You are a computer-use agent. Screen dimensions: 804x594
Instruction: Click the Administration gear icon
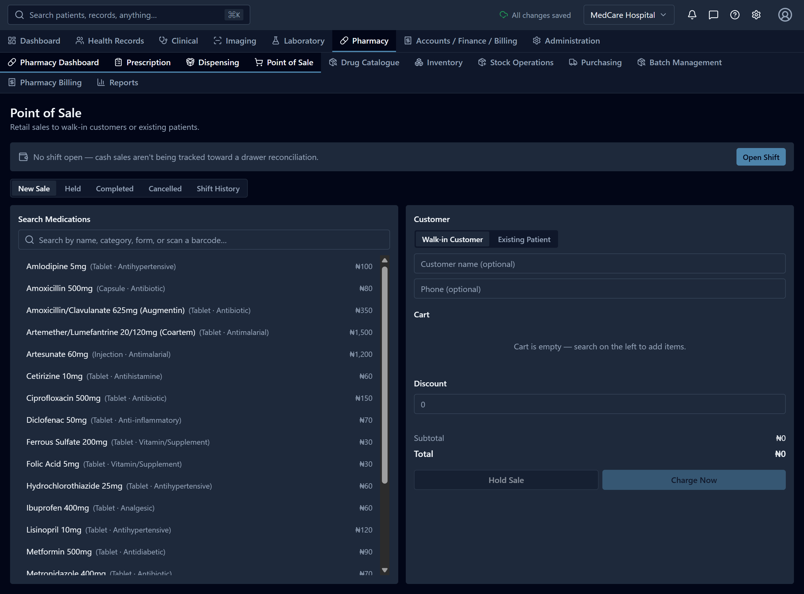(x=536, y=41)
